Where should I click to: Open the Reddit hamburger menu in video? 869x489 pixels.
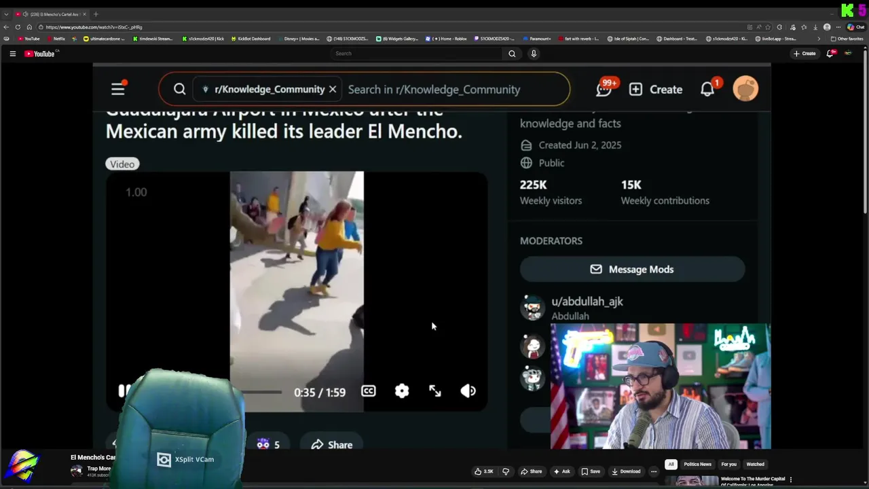(x=118, y=88)
